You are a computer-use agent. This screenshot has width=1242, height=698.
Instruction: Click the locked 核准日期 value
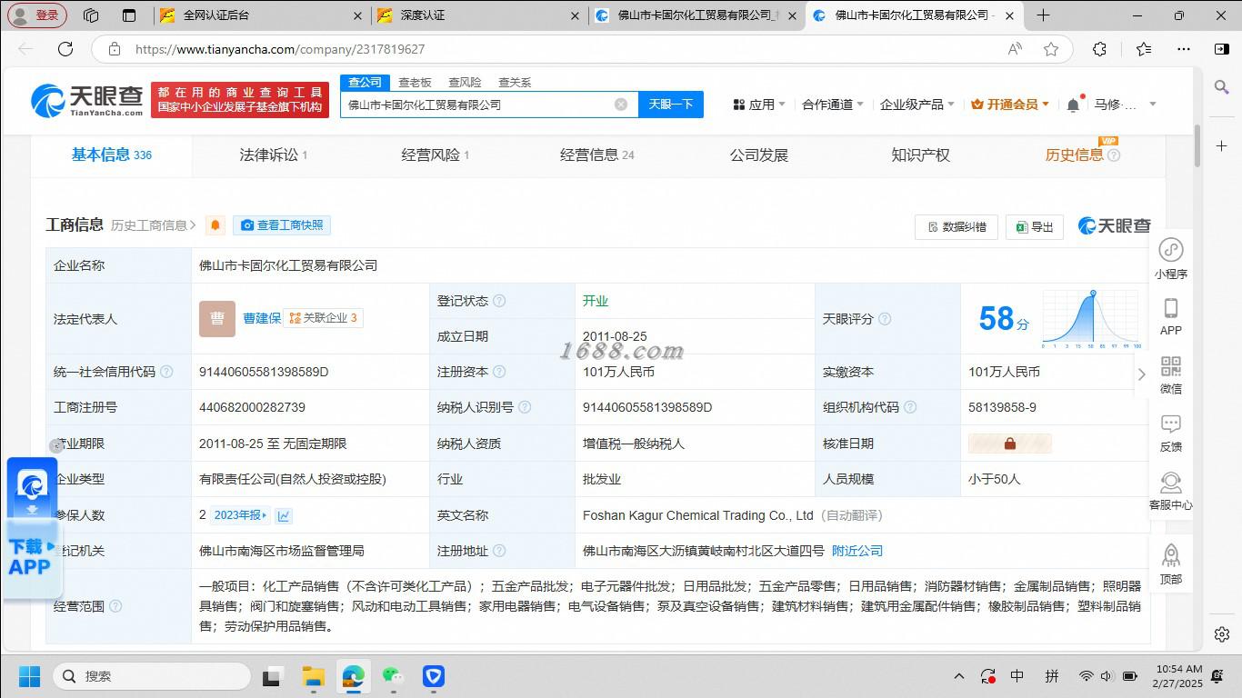click(1009, 444)
